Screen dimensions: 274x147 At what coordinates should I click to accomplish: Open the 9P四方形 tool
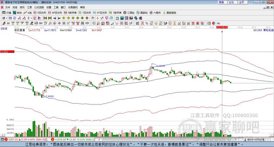tap(55, 13)
